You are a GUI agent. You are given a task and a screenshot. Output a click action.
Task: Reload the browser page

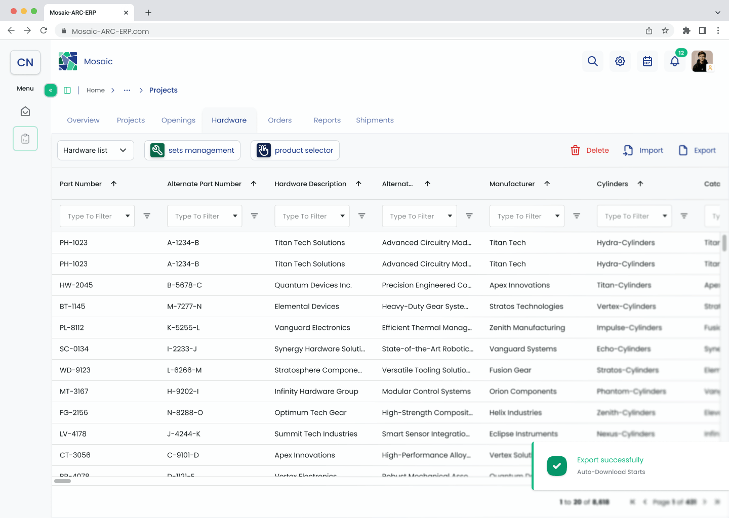(44, 31)
